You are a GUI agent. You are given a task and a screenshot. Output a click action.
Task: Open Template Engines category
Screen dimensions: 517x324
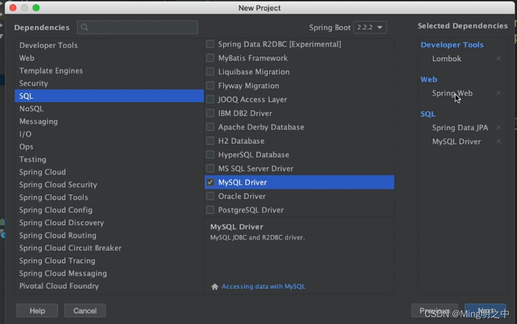tap(109, 71)
